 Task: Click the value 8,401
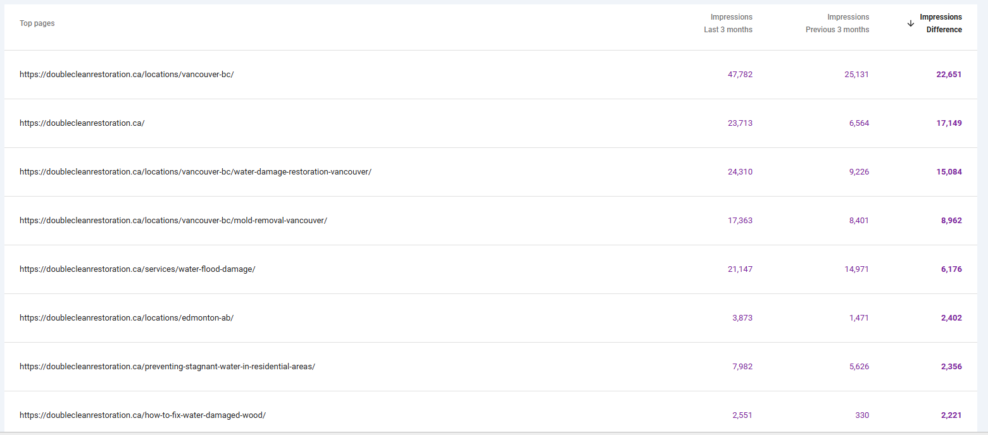pyautogui.click(x=859, y=221)
